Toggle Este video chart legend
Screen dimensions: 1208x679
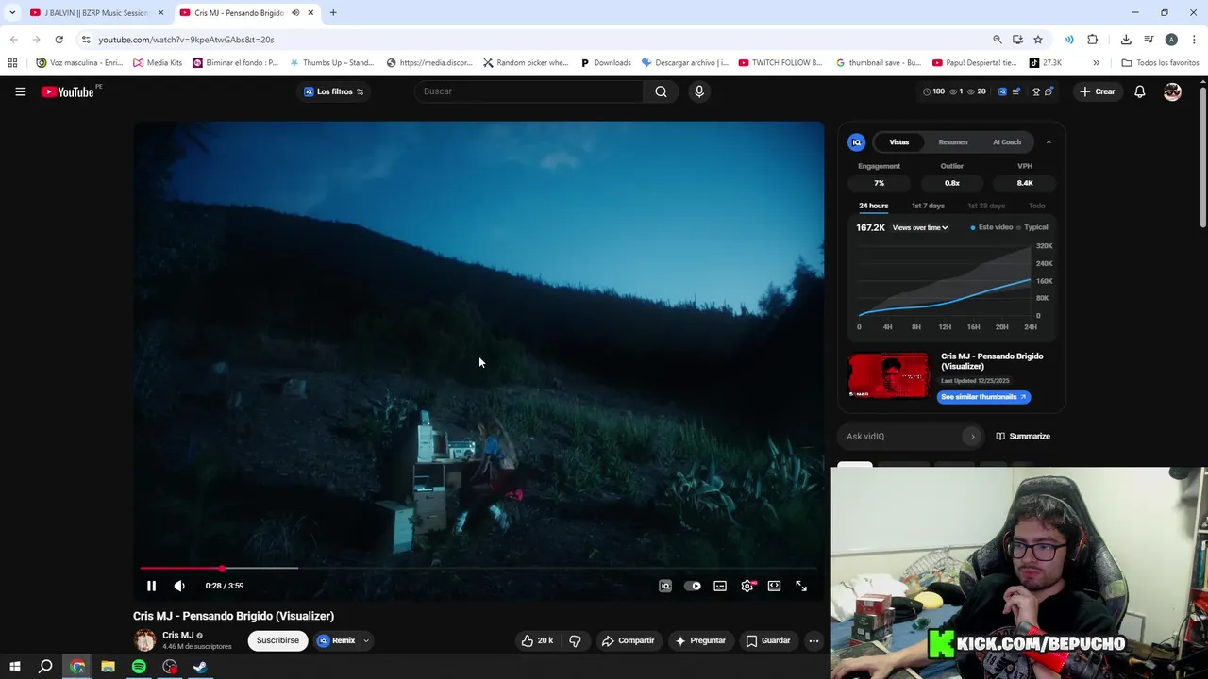[x=991, y=227]
